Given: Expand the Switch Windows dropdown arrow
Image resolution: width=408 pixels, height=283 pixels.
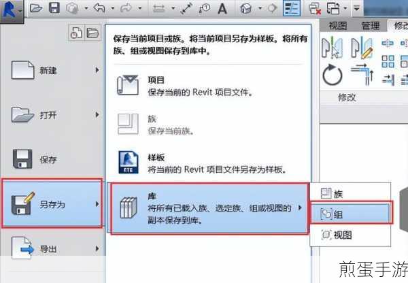Looking at the screenshot, I should pos(345,9).
